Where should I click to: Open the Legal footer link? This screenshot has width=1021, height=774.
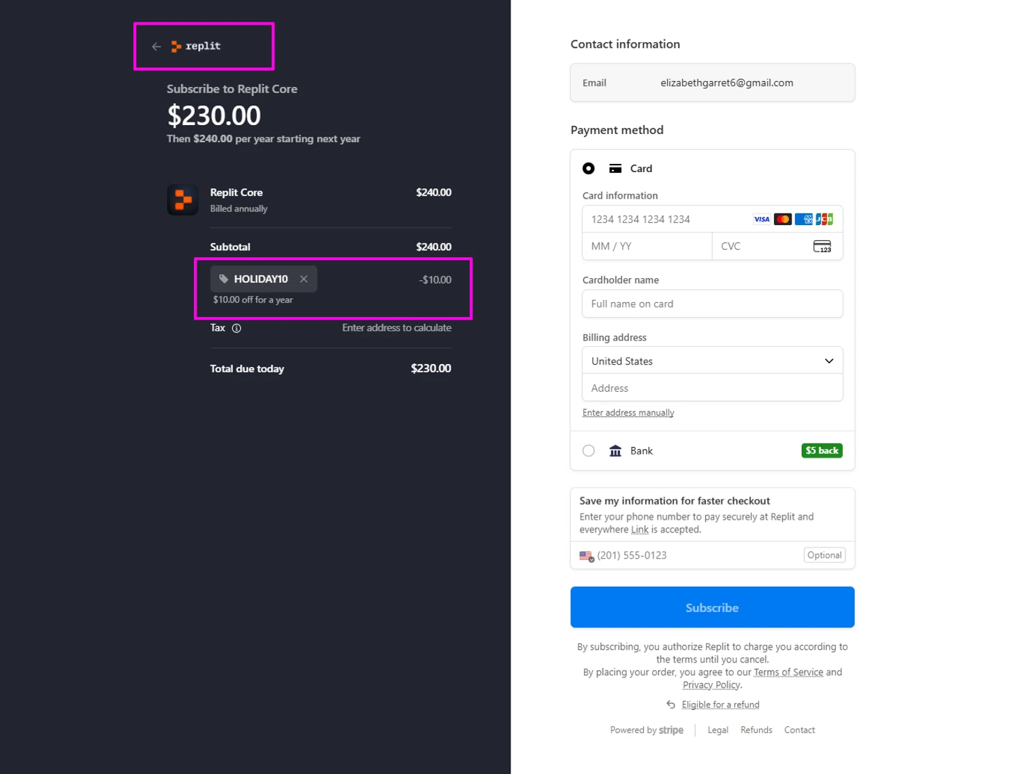(x=718, y=730)
